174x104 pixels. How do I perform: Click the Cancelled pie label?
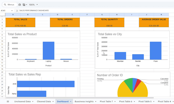[164, 79]
